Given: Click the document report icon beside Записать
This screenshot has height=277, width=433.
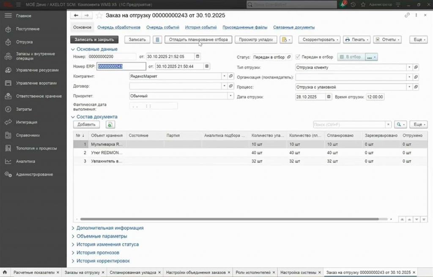Looking at the screenshot, I should click(157, 39).
